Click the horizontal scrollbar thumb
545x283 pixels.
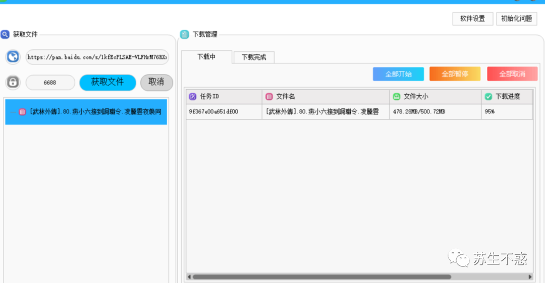pos(322,277)
